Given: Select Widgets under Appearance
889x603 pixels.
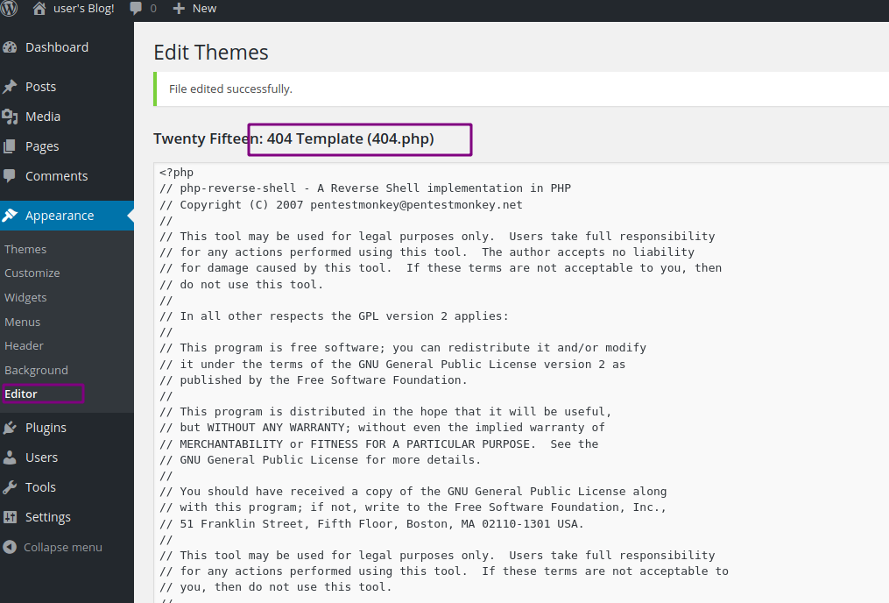Looking at the screenshot, I should click(25, 298).
